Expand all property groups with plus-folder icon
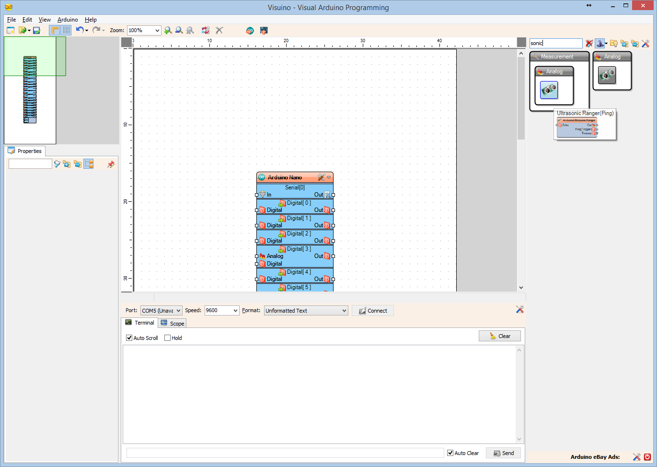The image size is (657, 467). tap(67, 163)
